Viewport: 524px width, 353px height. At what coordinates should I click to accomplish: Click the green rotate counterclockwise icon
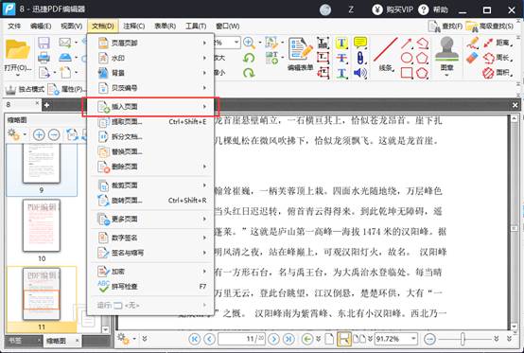coord(249,58)
